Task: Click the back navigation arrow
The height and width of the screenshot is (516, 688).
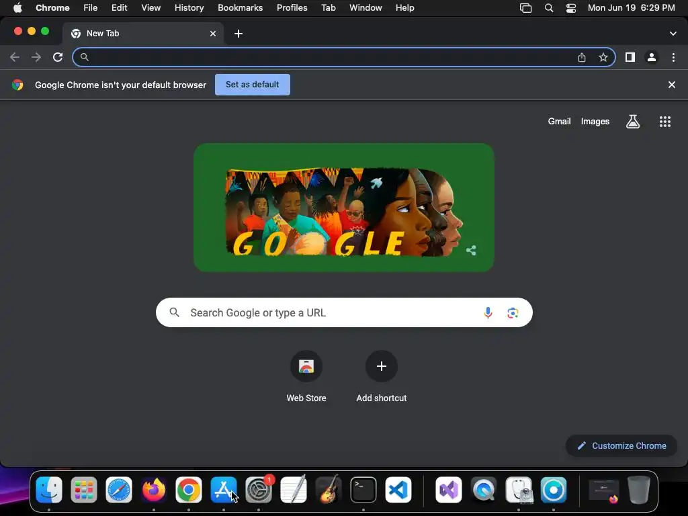Action: 15,57
